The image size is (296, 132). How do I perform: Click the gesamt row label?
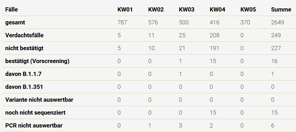(15, 23)
